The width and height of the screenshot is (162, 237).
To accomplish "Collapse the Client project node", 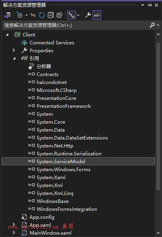I will pos(7,35).
